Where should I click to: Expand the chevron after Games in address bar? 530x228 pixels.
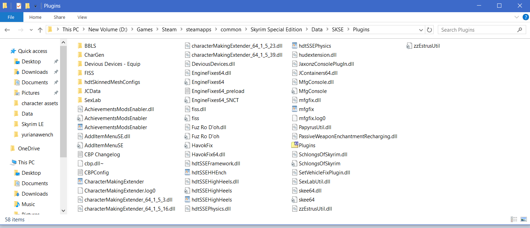(157, 30)
